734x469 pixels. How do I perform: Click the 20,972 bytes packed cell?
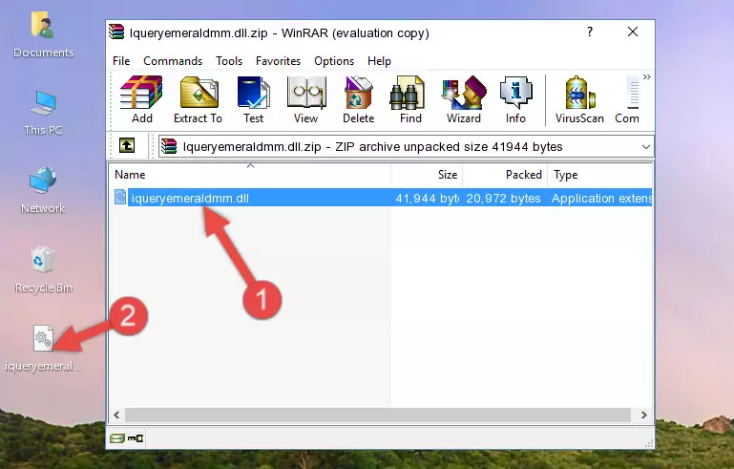(x=503, y=198)
